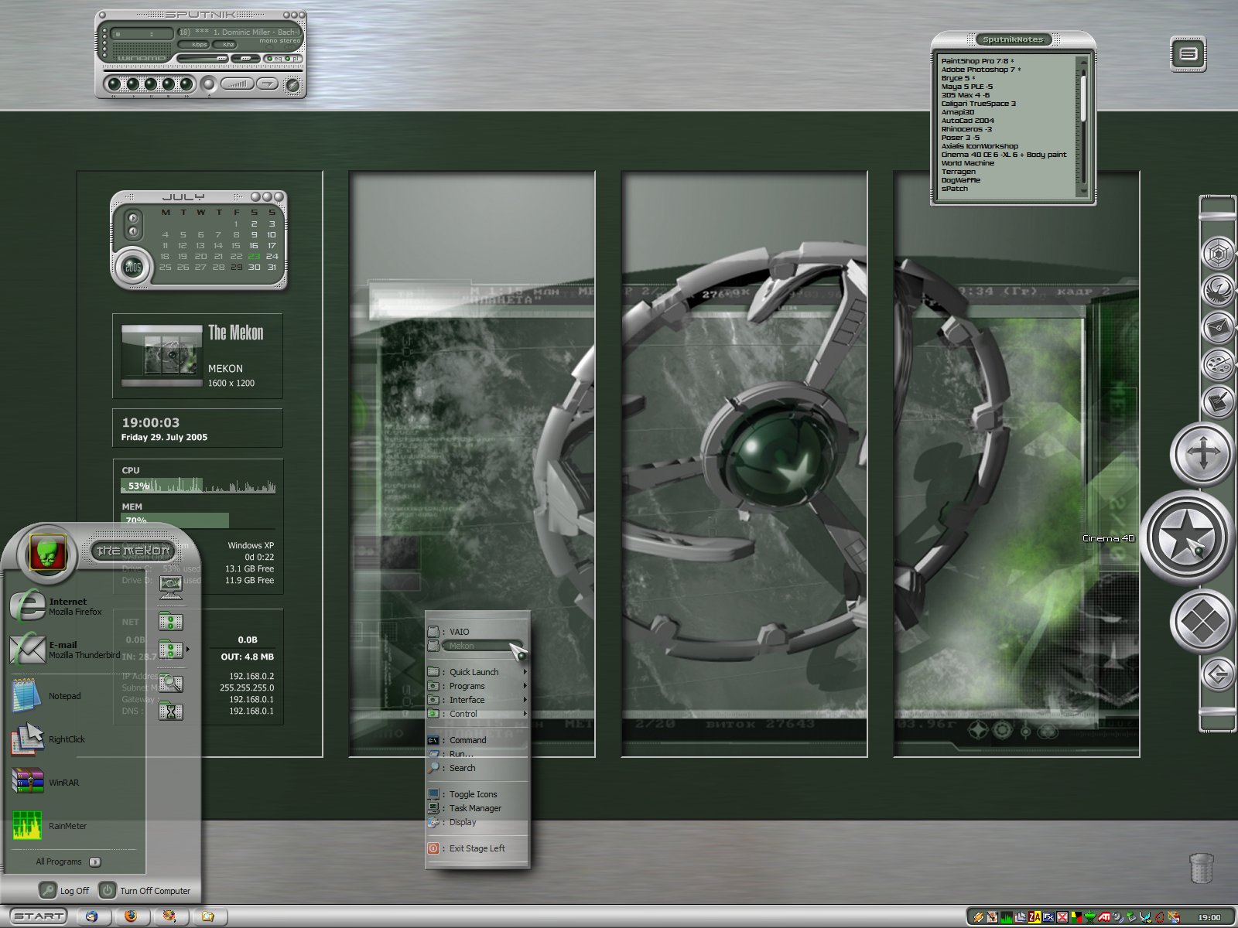Viewport: 1238px width, 928px height.
Task: Expand All Programs in Start menu
Action: pos(68,861)
